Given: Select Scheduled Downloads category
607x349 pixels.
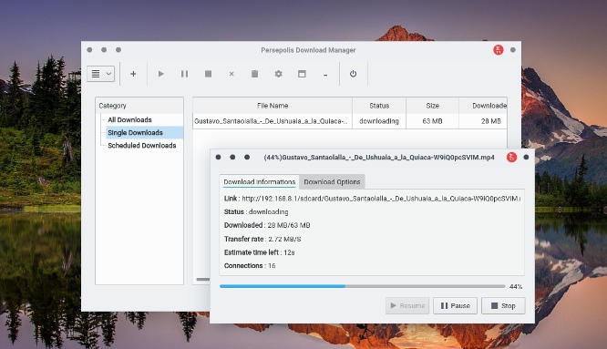Looking at the screenshot, I should coord(141,146).
